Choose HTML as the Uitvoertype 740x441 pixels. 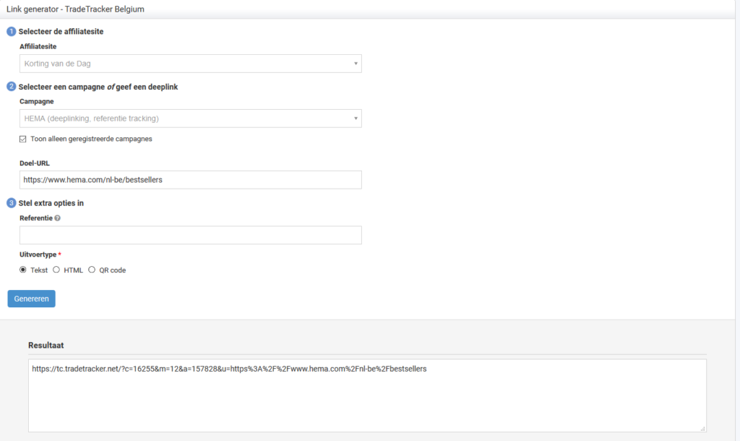click(56, 270)
